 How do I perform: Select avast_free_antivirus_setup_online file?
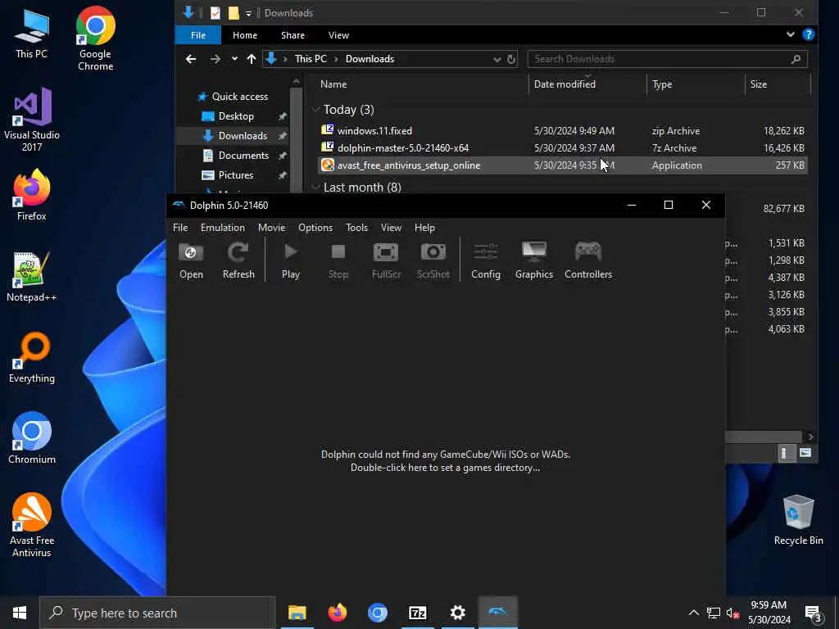point(562,165)
